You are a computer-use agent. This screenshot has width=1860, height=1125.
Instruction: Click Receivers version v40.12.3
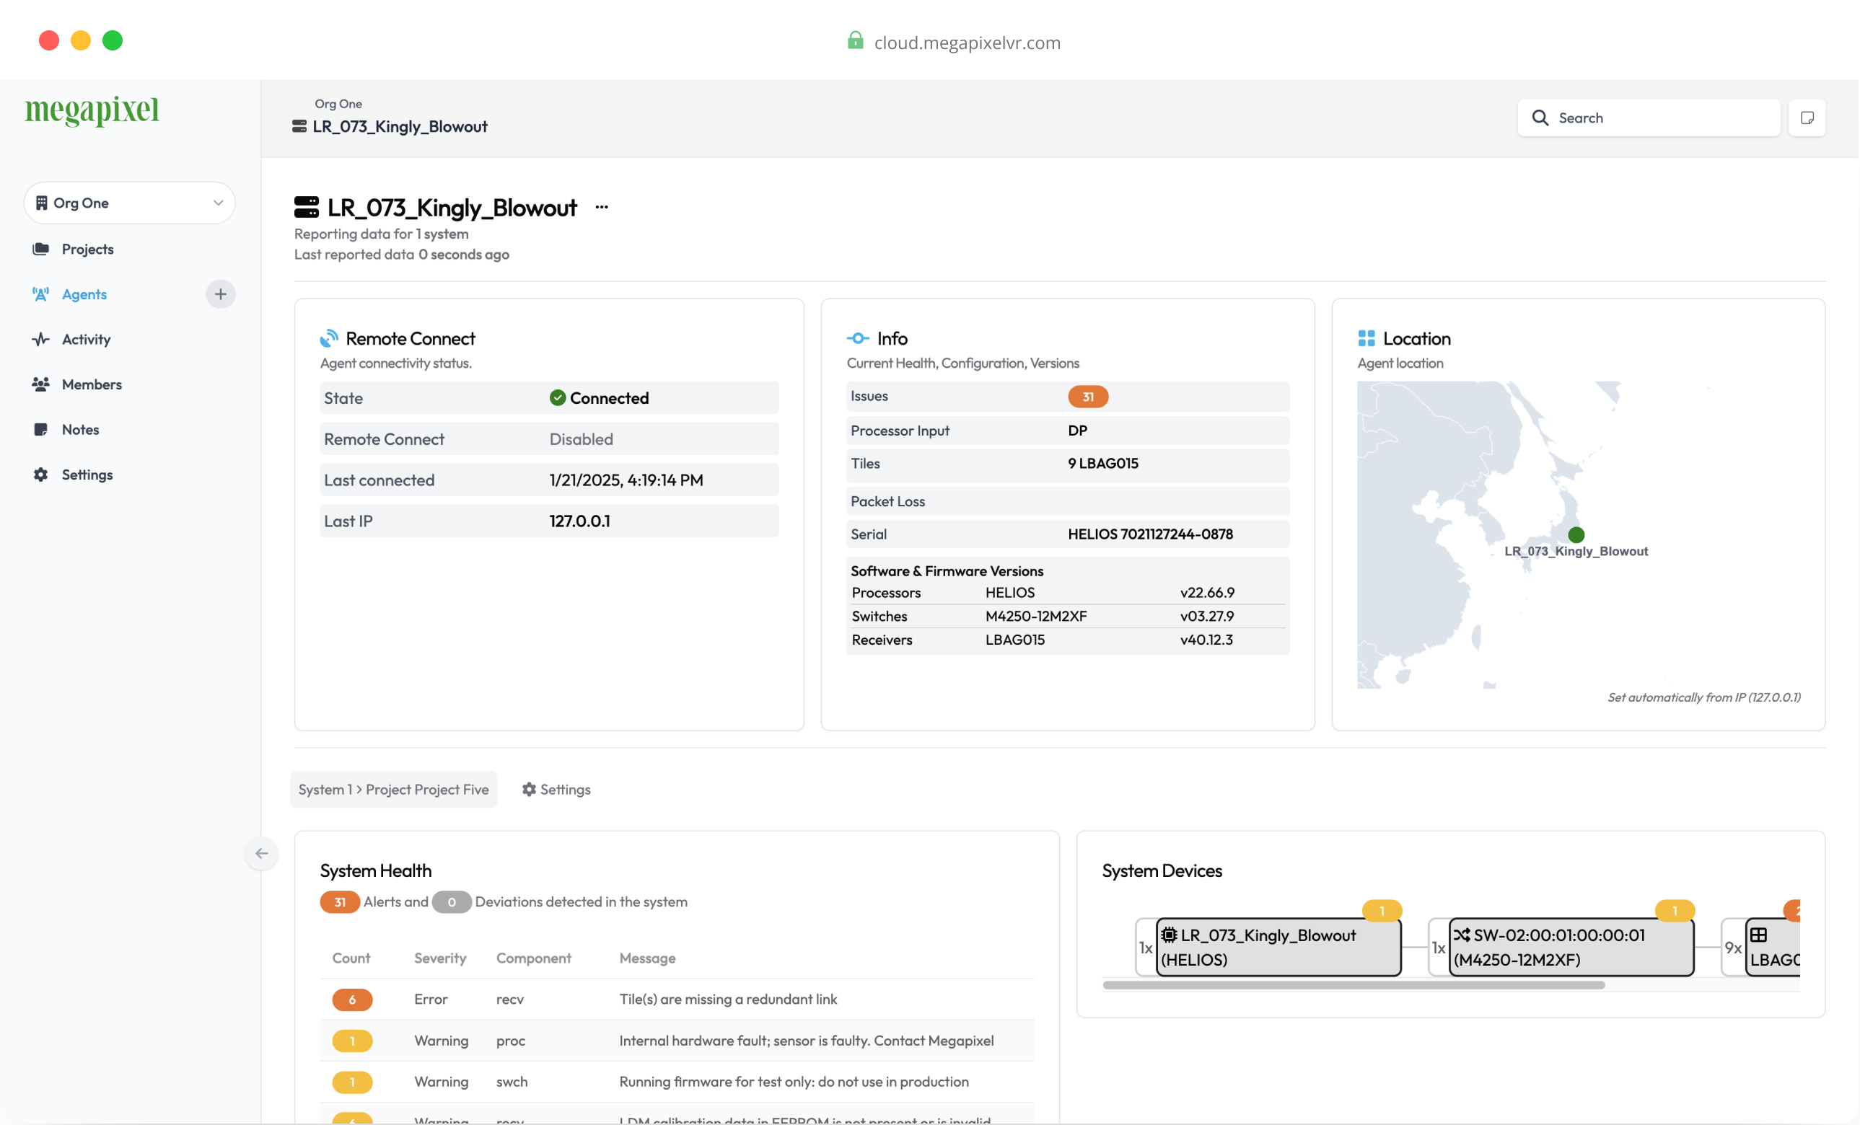click(1206, 640)
